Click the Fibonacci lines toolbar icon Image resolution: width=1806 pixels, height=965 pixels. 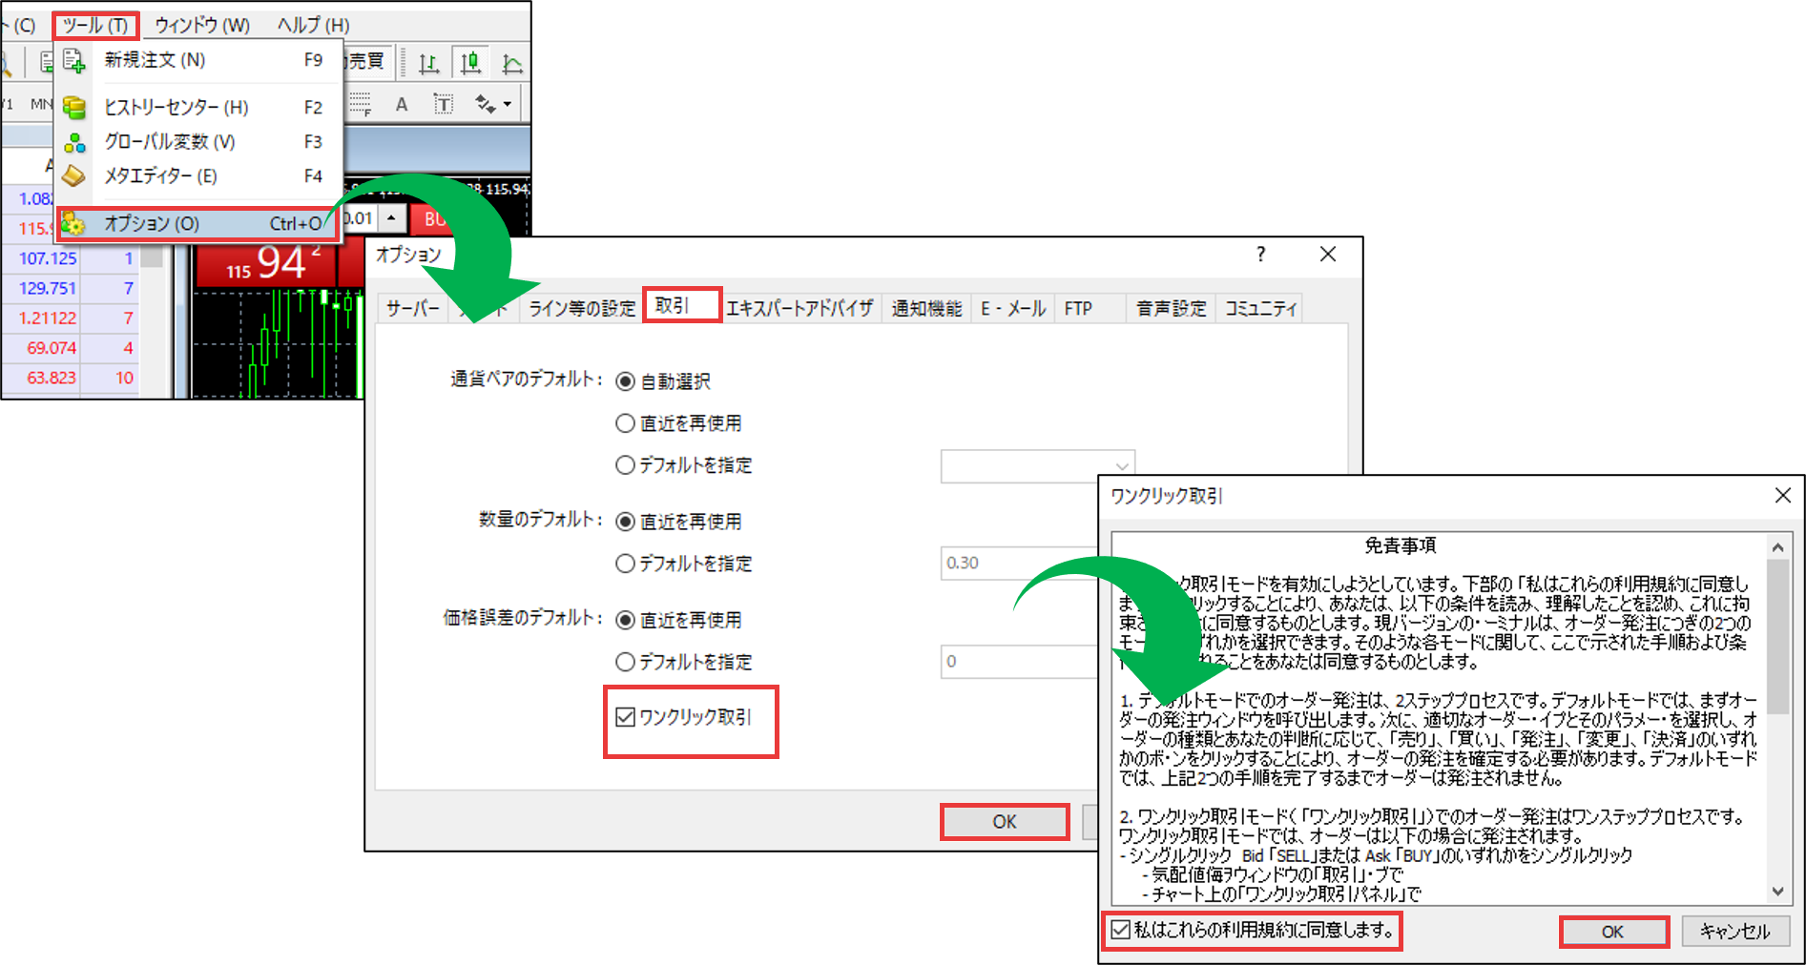(x=360, y=104)
